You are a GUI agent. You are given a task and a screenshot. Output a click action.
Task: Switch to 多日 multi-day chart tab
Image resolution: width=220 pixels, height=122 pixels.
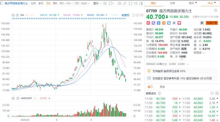tap(41, 3)
